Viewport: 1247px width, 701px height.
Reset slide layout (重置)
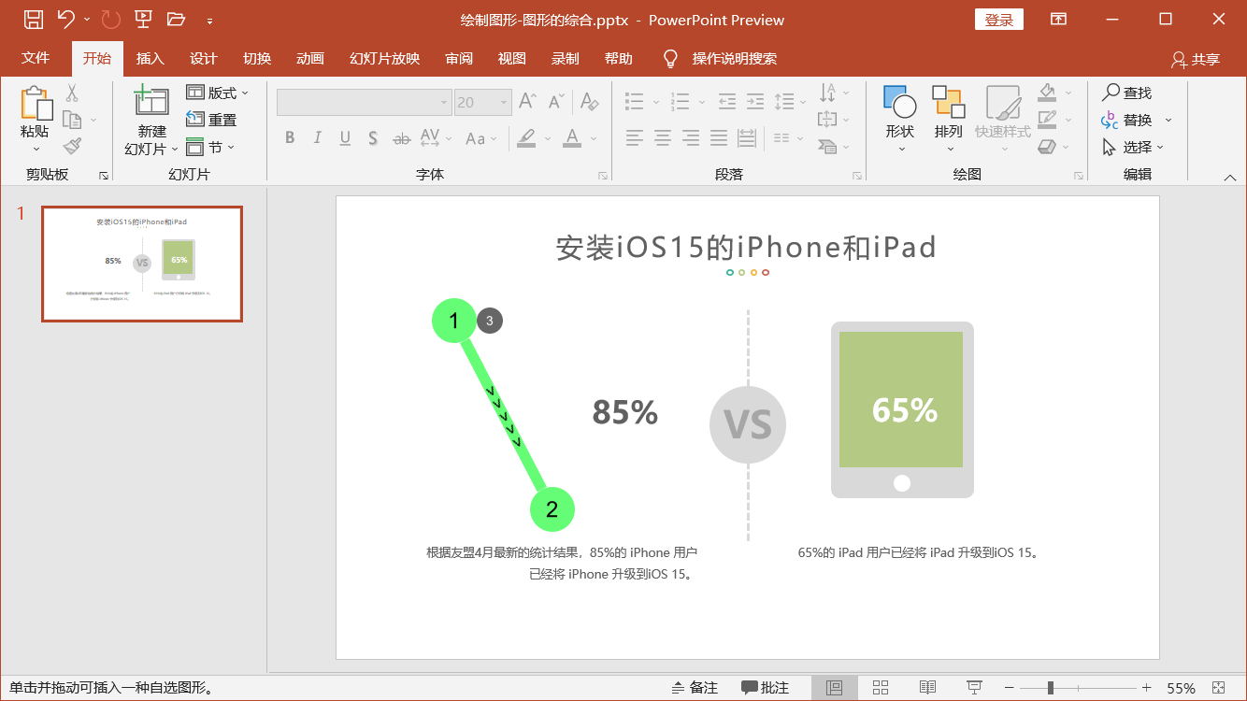tap(211, 120)
